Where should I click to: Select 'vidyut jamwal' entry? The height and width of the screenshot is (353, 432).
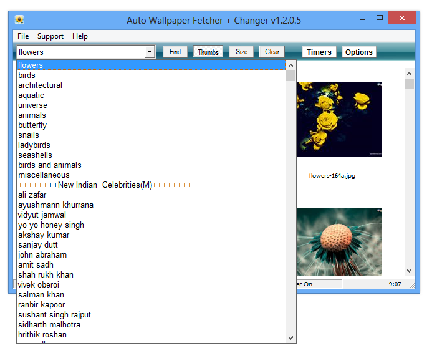pyautogui.click(x=151, y=215)
